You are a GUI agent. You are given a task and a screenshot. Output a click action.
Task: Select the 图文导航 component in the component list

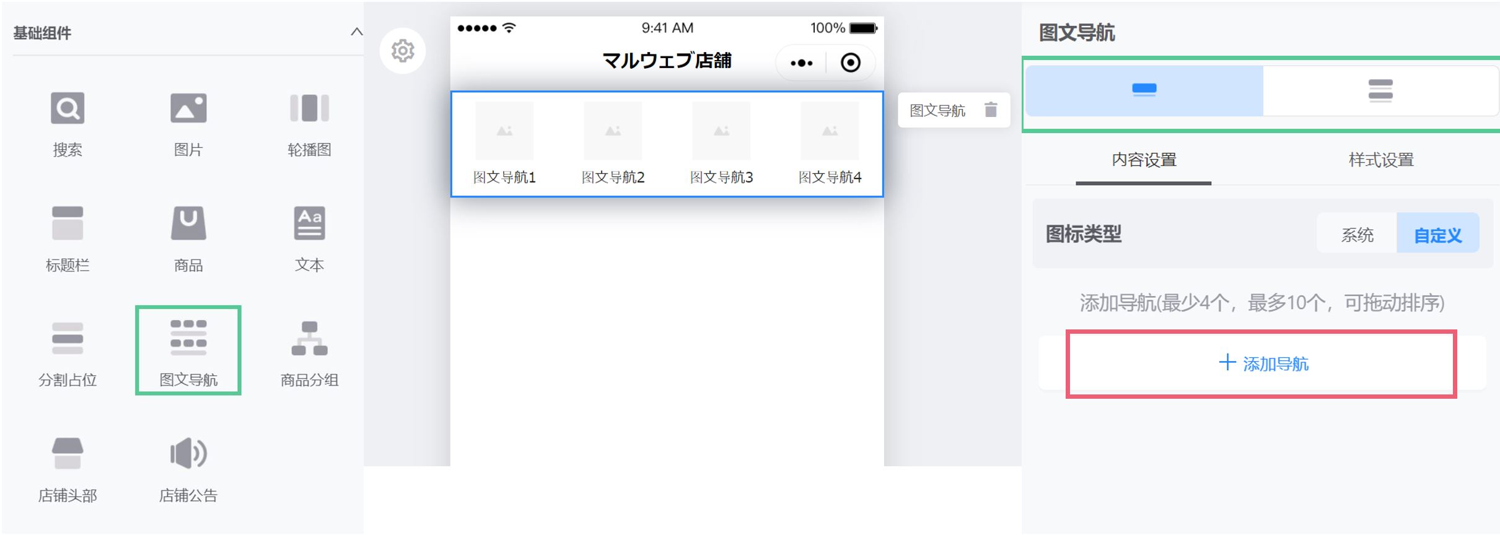tap(188, 351)
